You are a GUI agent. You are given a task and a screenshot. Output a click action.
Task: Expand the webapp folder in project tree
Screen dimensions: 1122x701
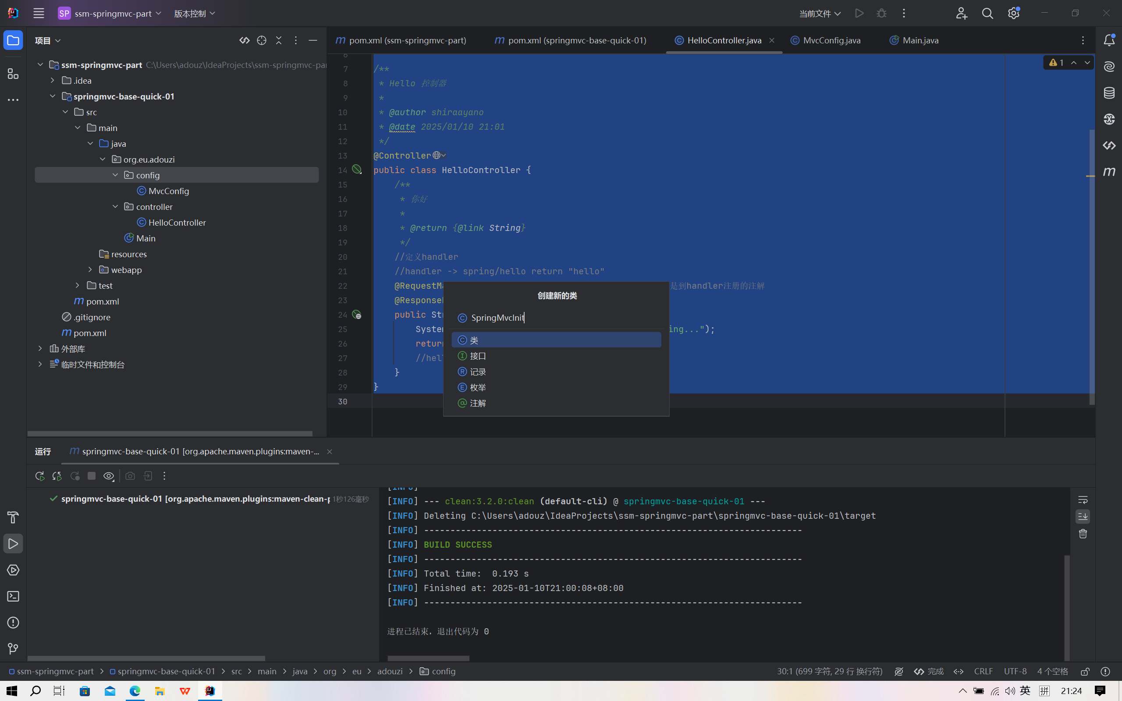click(90, 270)
